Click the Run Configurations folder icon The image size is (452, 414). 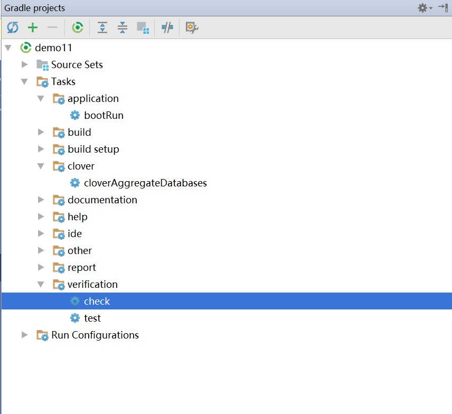point(42,335)
